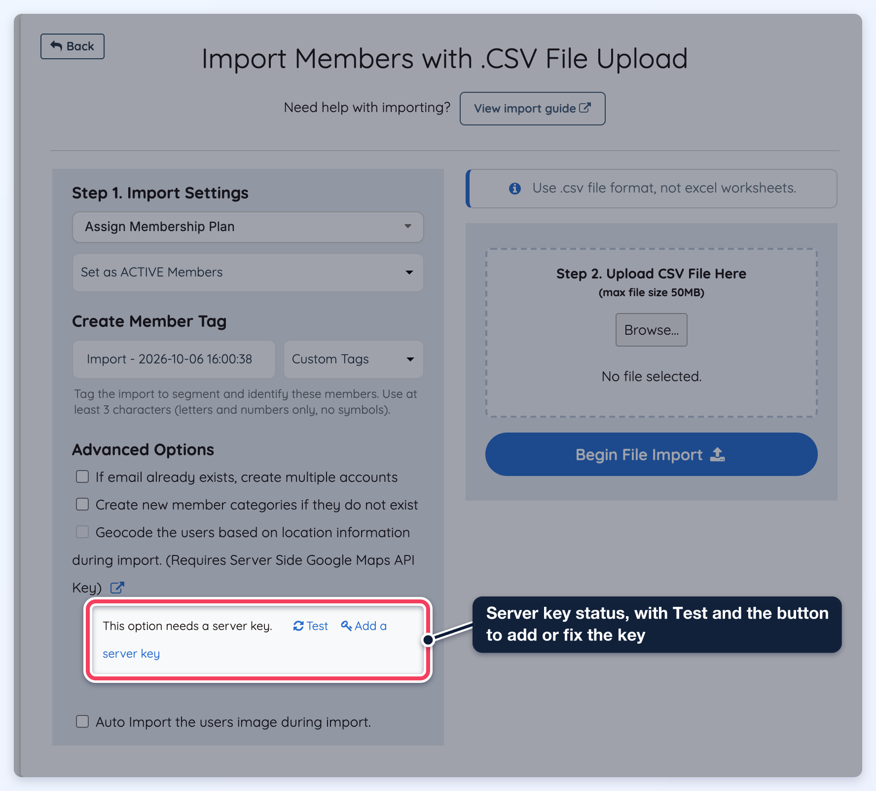The image size is (876, 791).
Task: Click refresh icon next to Test
Action: 298,626
